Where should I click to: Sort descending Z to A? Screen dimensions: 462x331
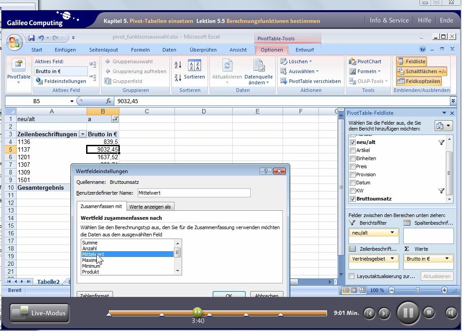[x=178, y=78]
